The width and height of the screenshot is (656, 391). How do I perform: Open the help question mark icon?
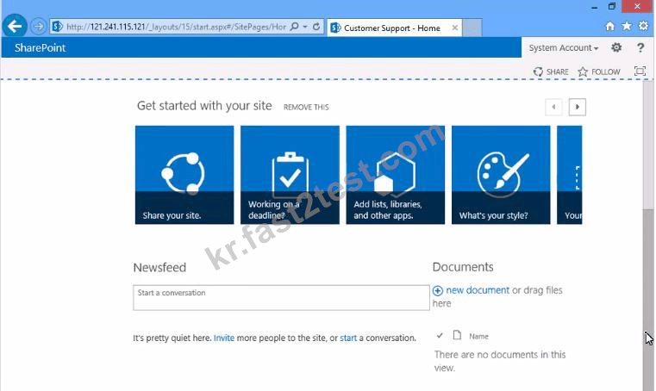640,47
